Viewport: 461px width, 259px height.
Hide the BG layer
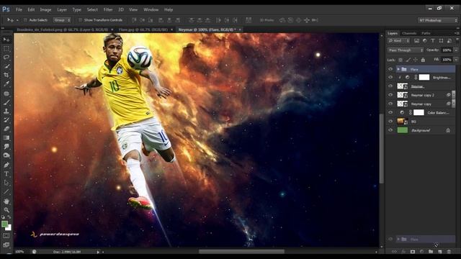pyautogui.click(x=390, y=122)
